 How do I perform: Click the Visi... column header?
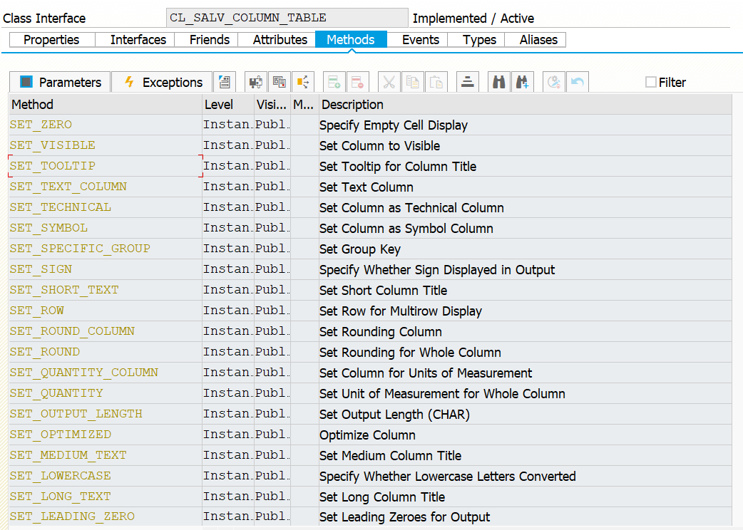pos(272,105)
